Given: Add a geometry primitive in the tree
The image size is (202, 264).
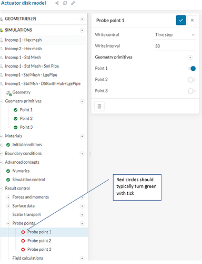Looking at the screenshot, I should pyautogui.click(x=82, y=101).
